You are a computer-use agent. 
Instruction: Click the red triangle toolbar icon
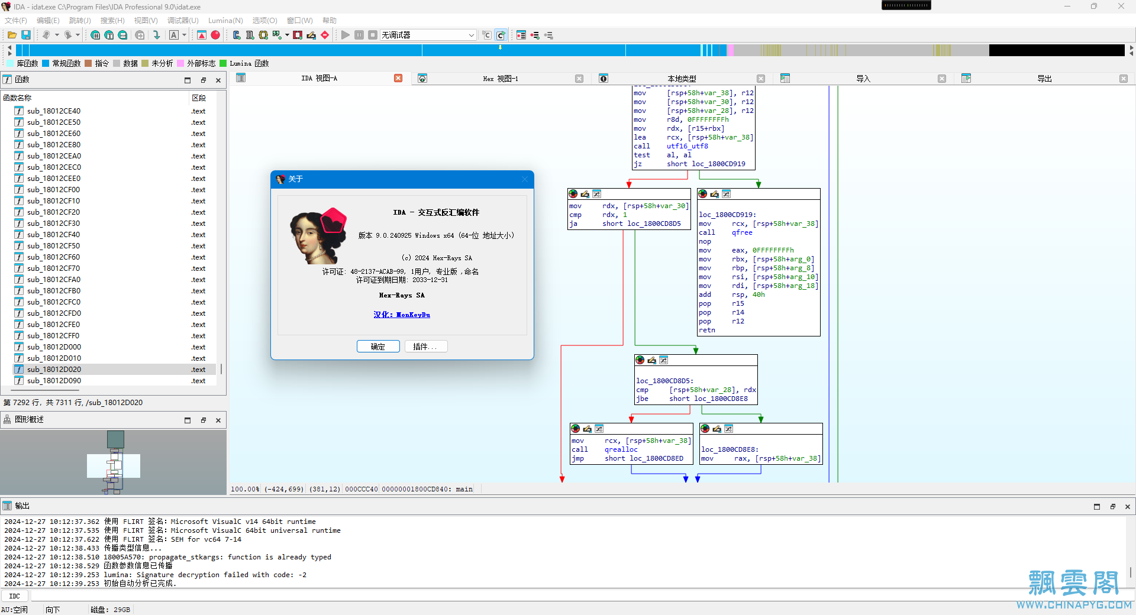point(202,35)
